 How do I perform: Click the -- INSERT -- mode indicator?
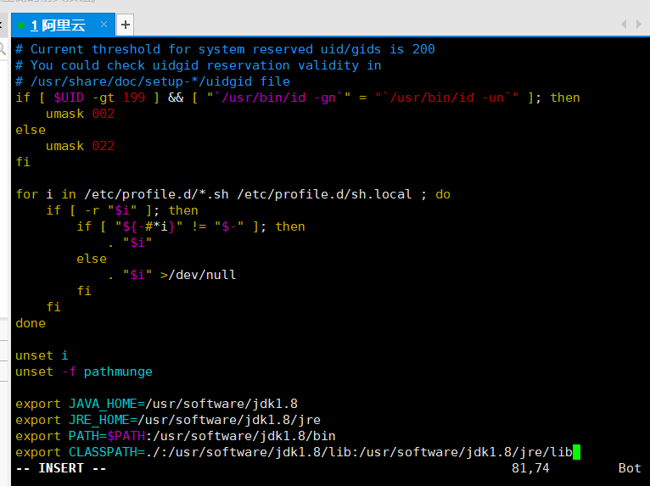click(x=61, y=468)
